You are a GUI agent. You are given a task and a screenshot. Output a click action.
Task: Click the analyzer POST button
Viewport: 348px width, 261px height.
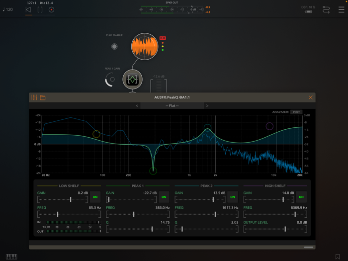pyautogui.click(x=296, y=112)
